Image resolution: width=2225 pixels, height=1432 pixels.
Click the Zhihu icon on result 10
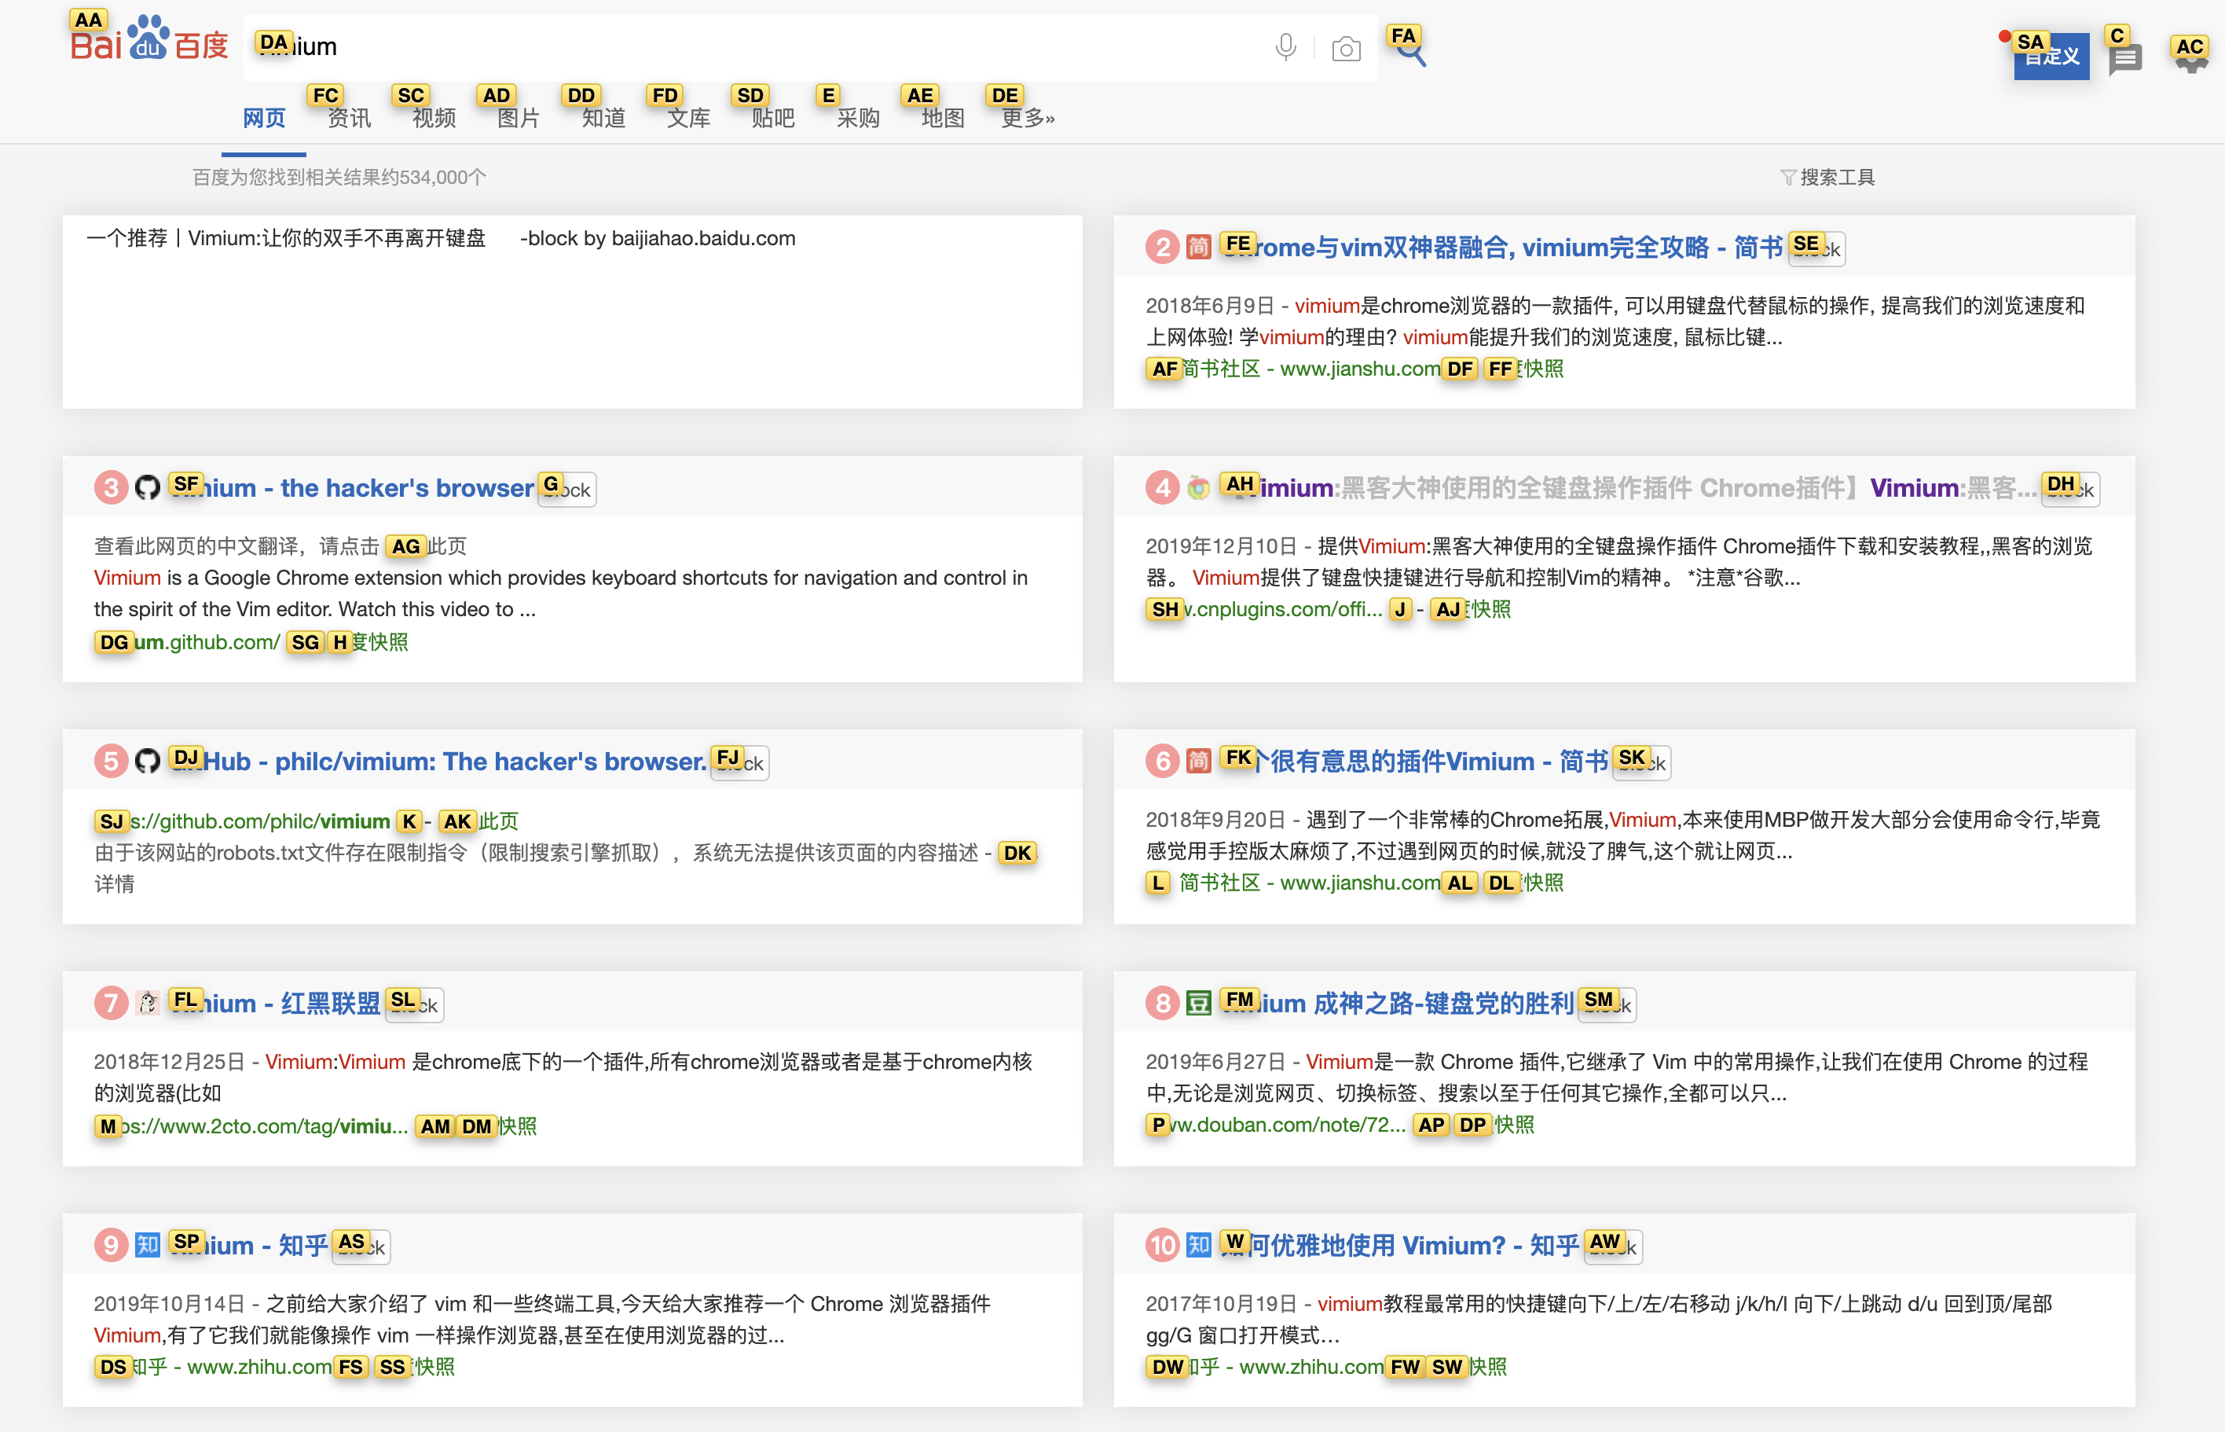click(1198, 1244)
